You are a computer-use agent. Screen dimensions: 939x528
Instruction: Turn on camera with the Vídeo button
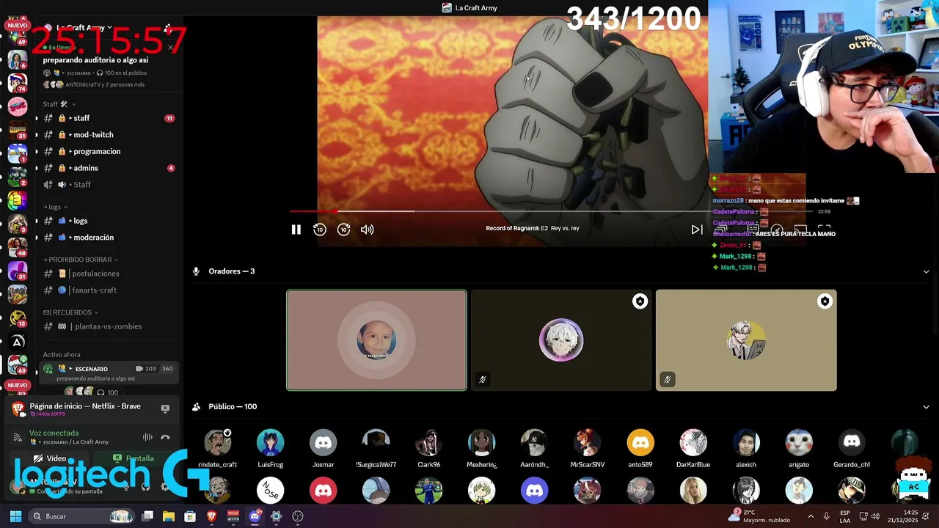(x=50, y=458)
